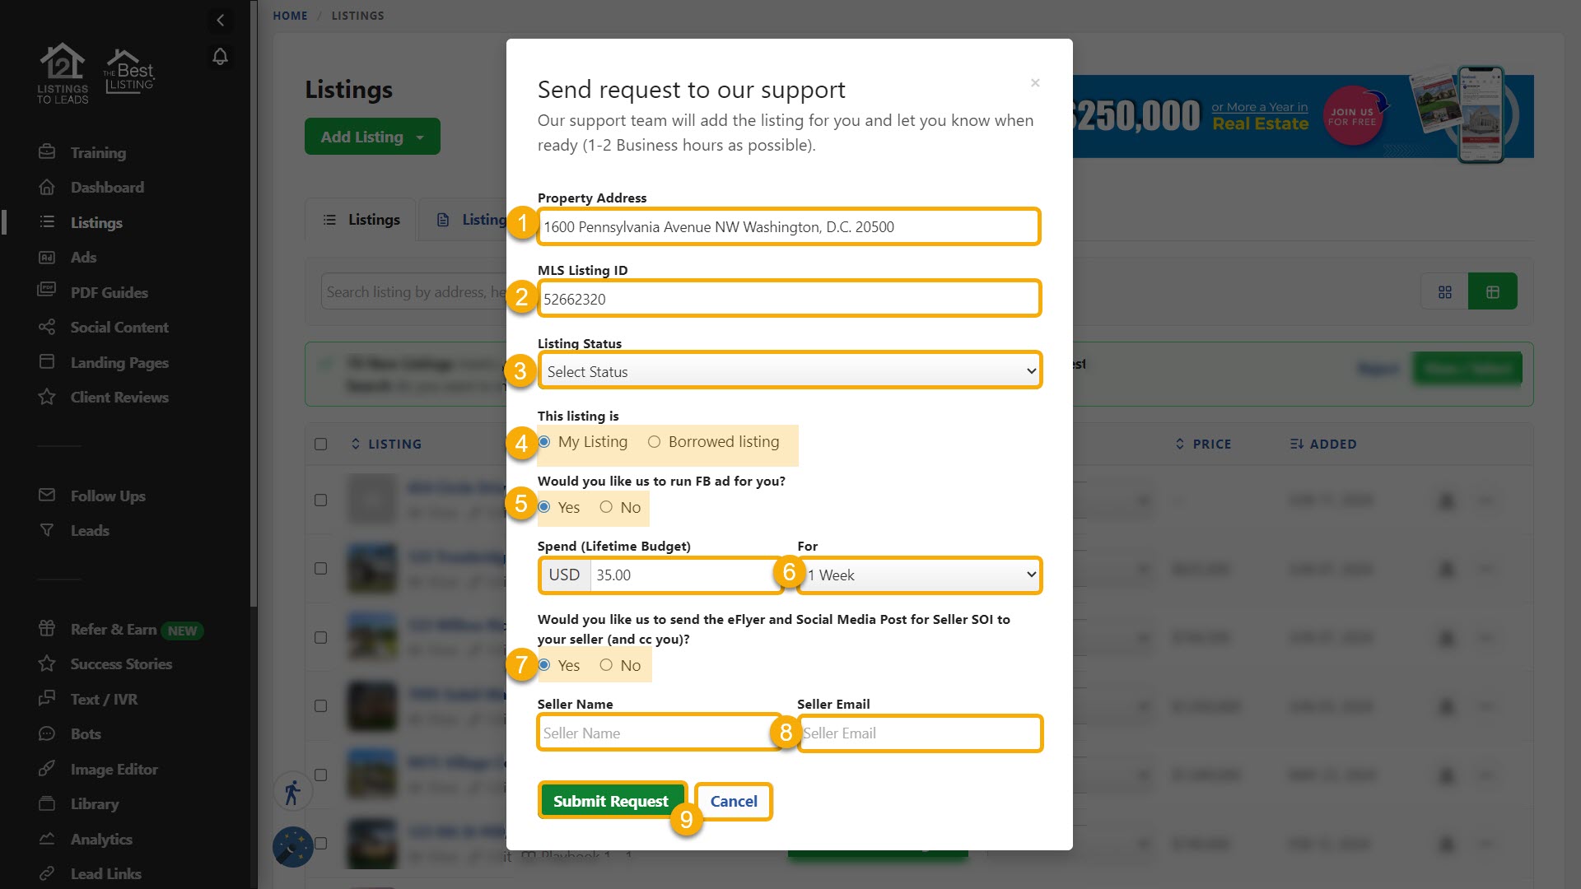This screenshot has height=889, width=1581.
Task: Select the Borrowed listing radio option
Action: [x=654, y=442]
